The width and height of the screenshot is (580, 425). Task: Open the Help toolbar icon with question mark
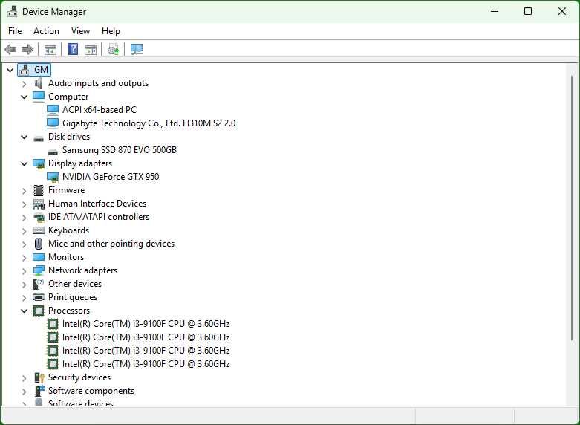74,49
